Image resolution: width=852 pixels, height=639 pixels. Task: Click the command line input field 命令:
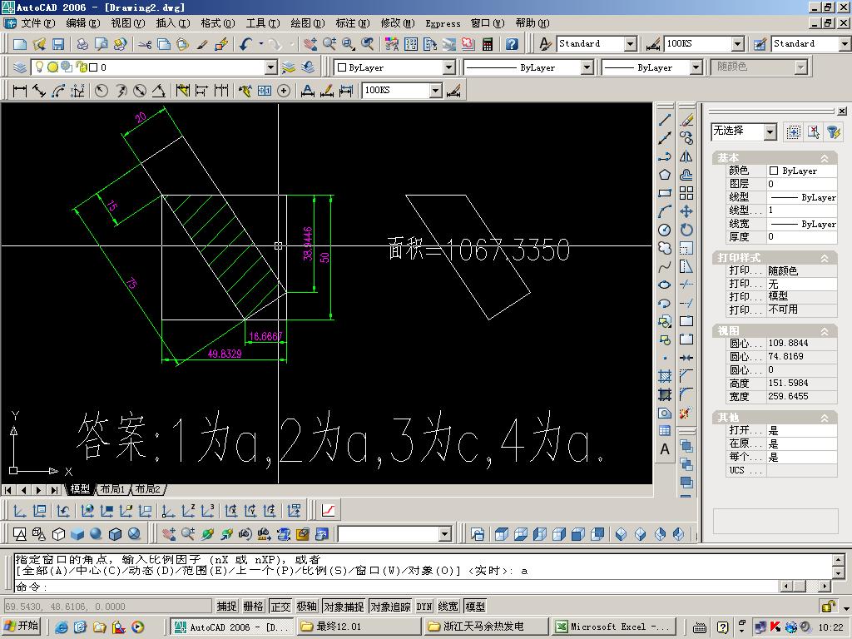[x=395, y=587]
